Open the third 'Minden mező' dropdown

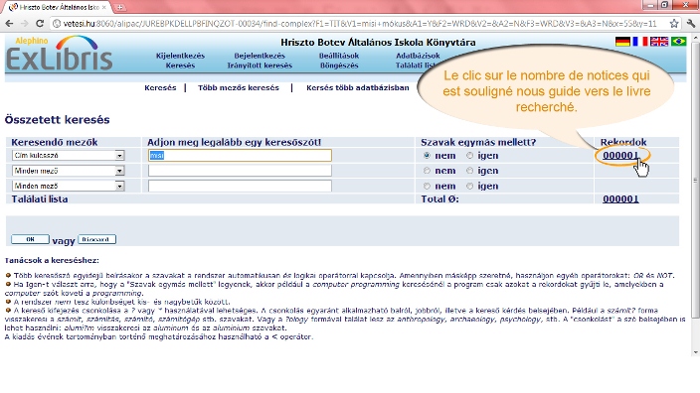click(x=69, y=186)
